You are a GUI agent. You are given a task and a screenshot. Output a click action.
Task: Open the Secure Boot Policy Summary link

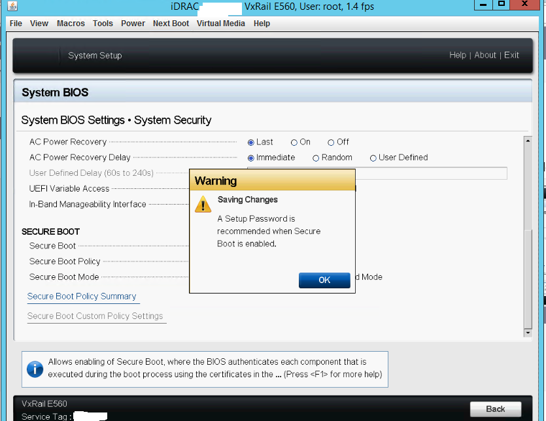pos(82,296)
